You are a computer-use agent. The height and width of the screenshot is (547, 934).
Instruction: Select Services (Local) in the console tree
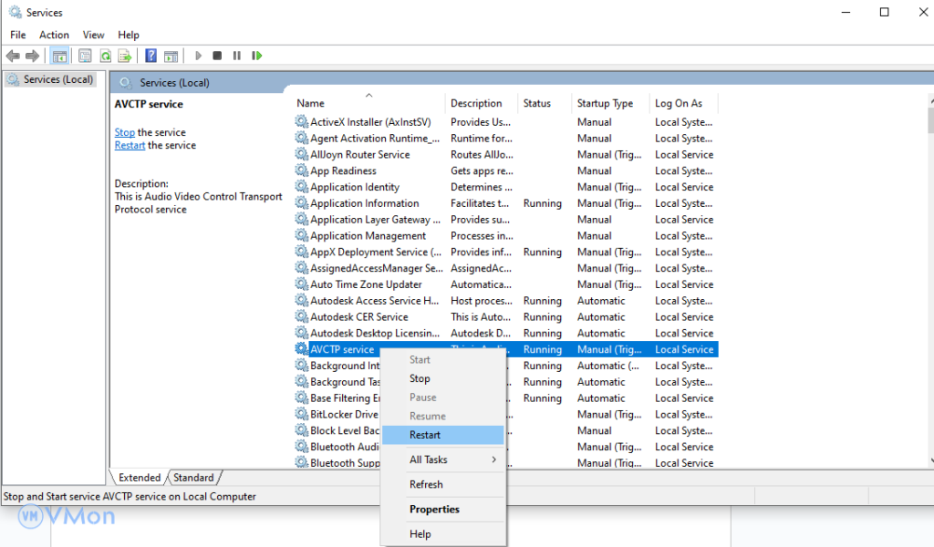51,79
